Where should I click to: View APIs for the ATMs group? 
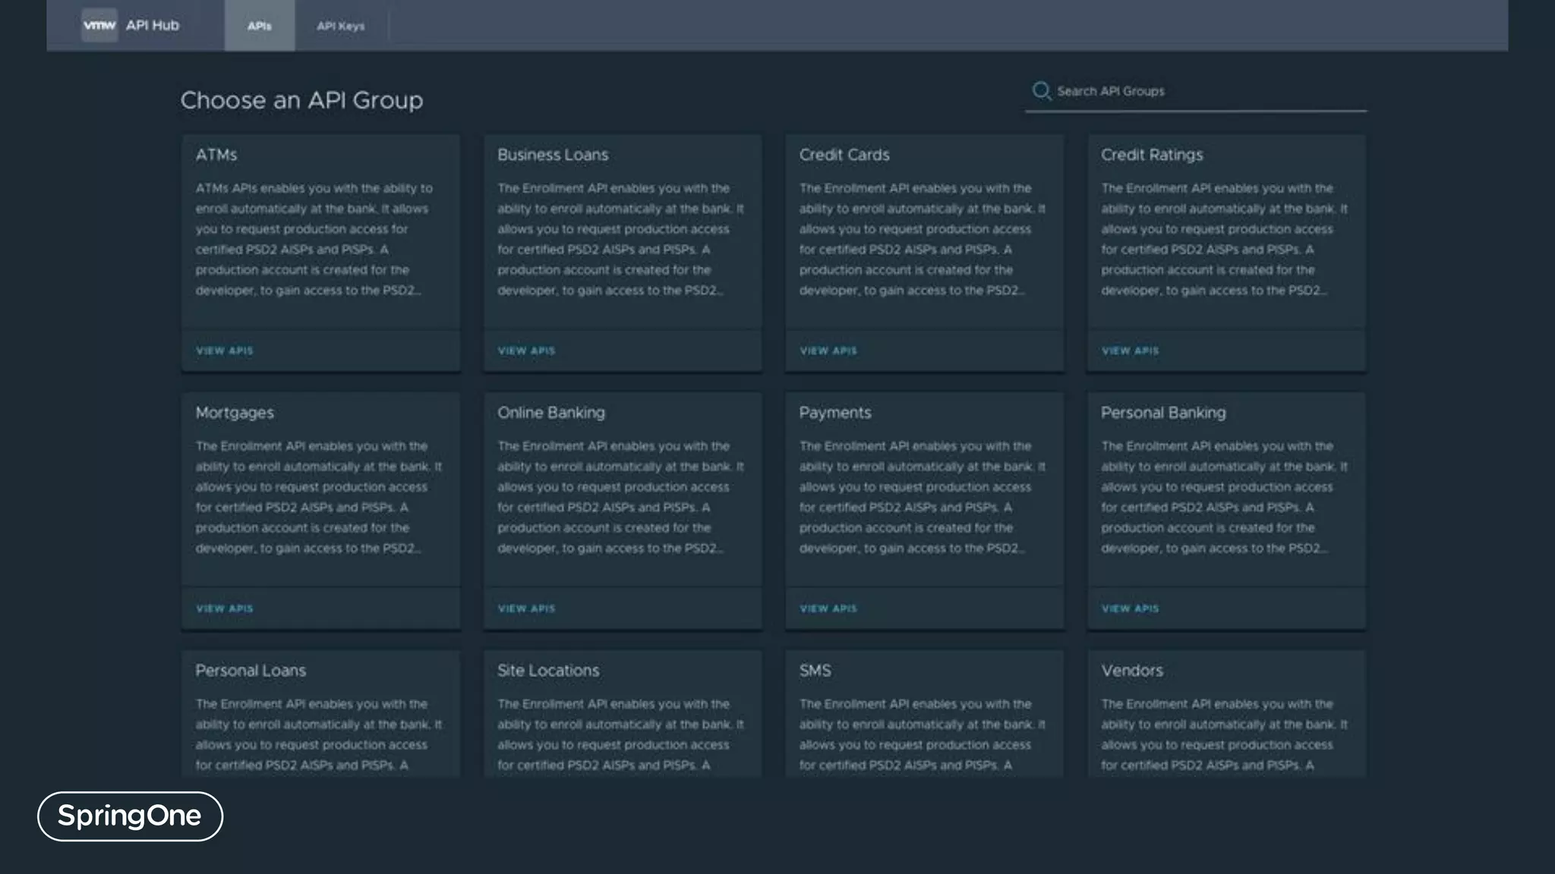click(x=225, y=351)
